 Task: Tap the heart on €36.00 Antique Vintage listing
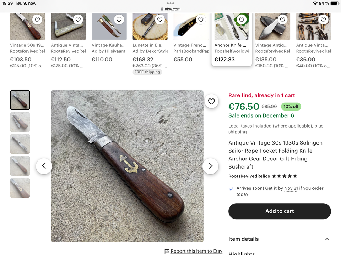(323, 20)
